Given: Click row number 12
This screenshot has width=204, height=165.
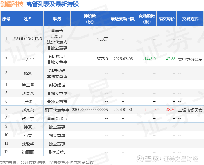Looking at the screenshot, I should pyautogui.click(x=6, y=152).
